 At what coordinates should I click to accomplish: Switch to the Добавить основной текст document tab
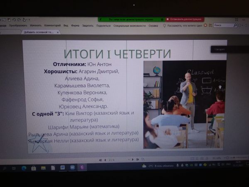point(38,32)
